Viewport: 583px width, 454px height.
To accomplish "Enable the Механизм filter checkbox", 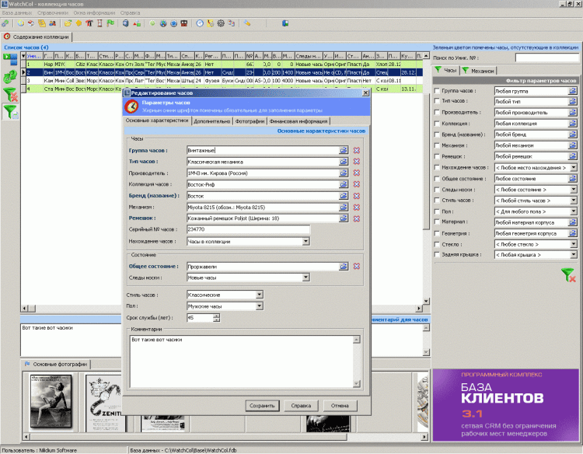I will point(437,145).
